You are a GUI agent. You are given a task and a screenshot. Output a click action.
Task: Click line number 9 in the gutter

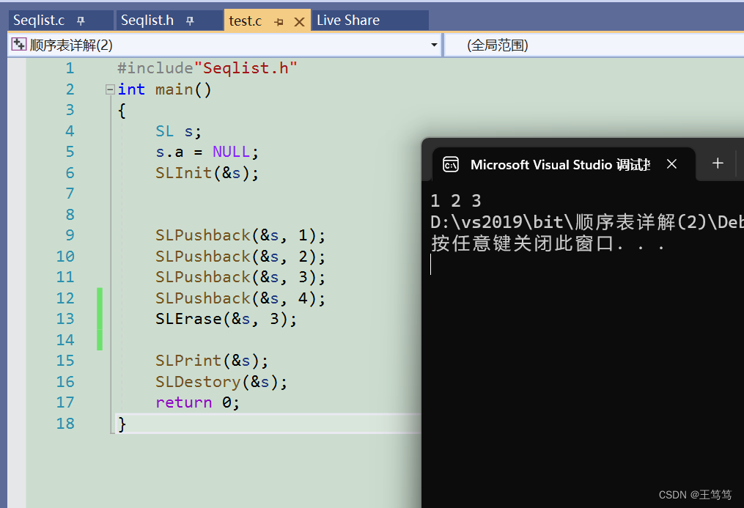(x=70, y=235)
